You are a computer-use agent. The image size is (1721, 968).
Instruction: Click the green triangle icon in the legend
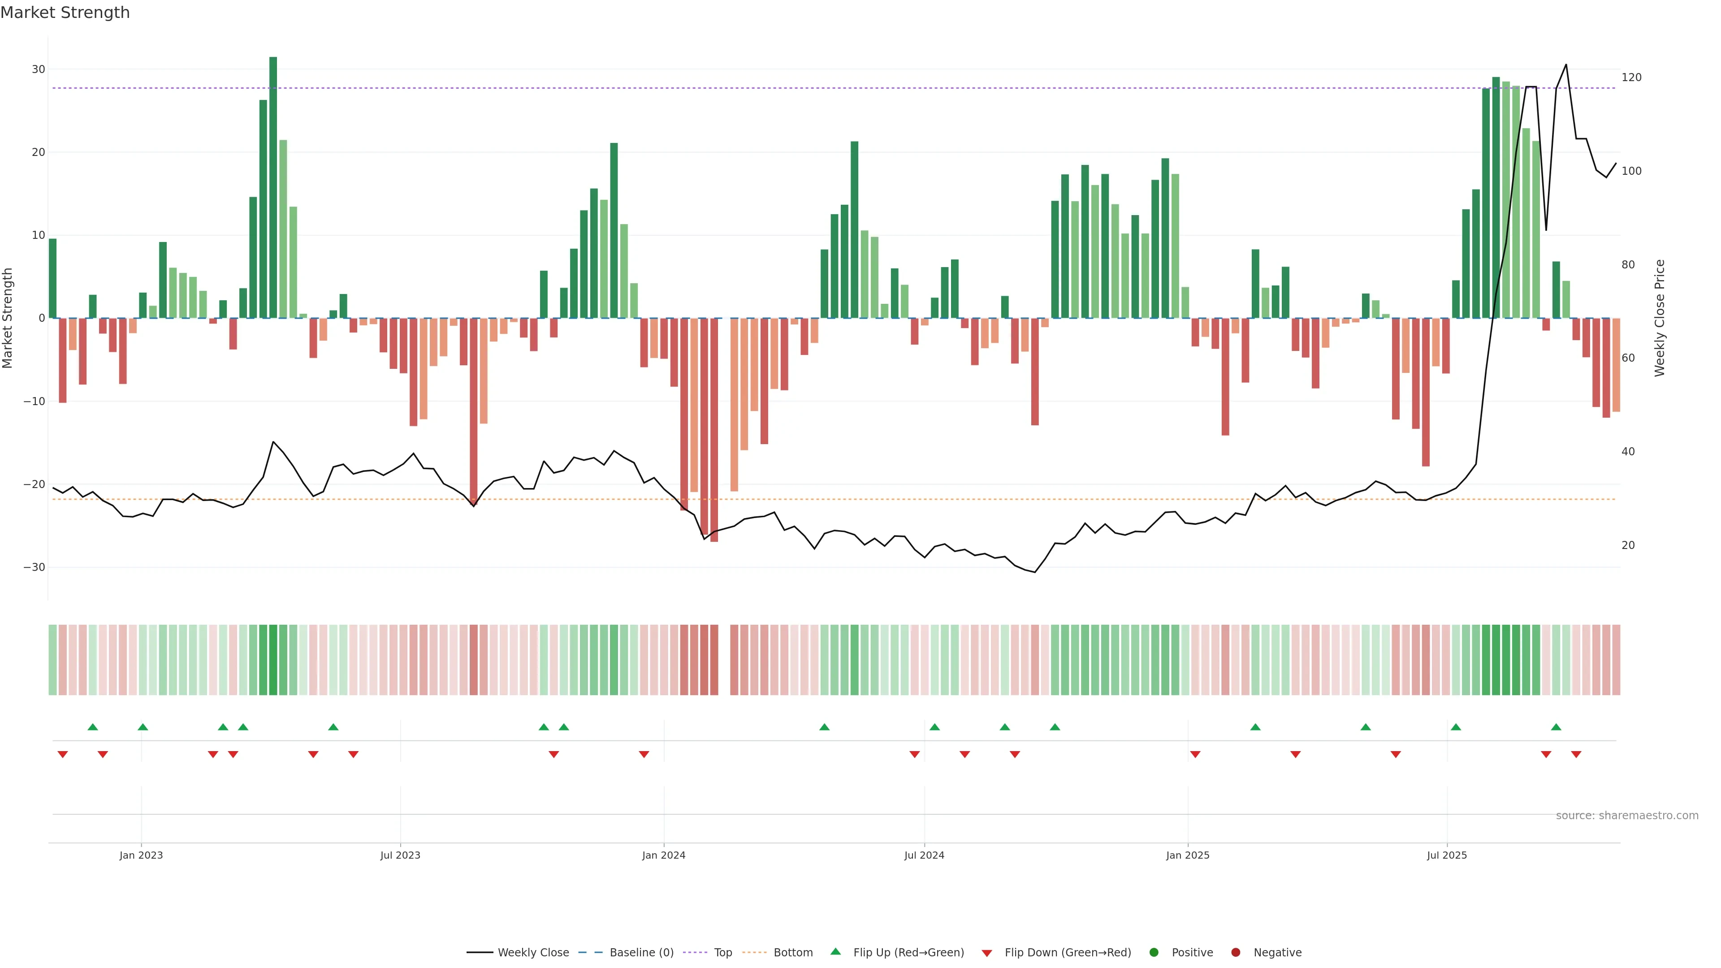835,951
